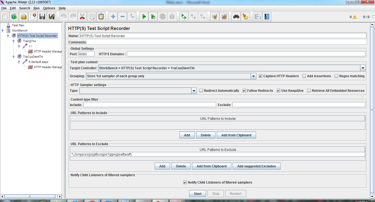The height and width of the screenshot is (202, 375).
Task: Open the Target Controller dropdown
Action: pos(363,68)
